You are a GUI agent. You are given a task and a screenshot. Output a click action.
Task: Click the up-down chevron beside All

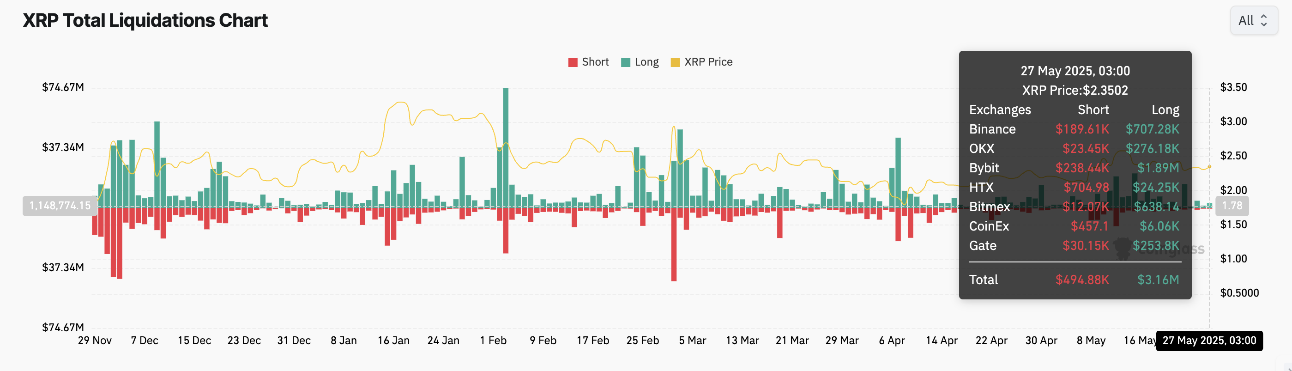click(1264, 21)
